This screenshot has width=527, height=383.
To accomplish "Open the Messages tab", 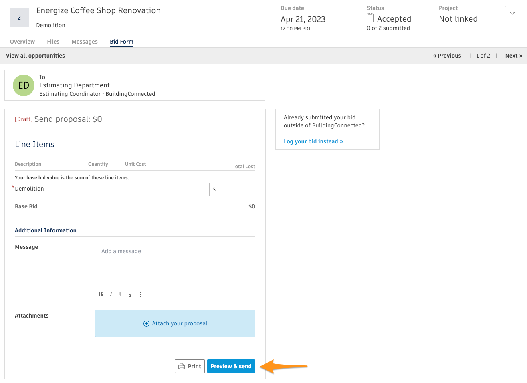I will pyautogui.click(x=85, y=42).
